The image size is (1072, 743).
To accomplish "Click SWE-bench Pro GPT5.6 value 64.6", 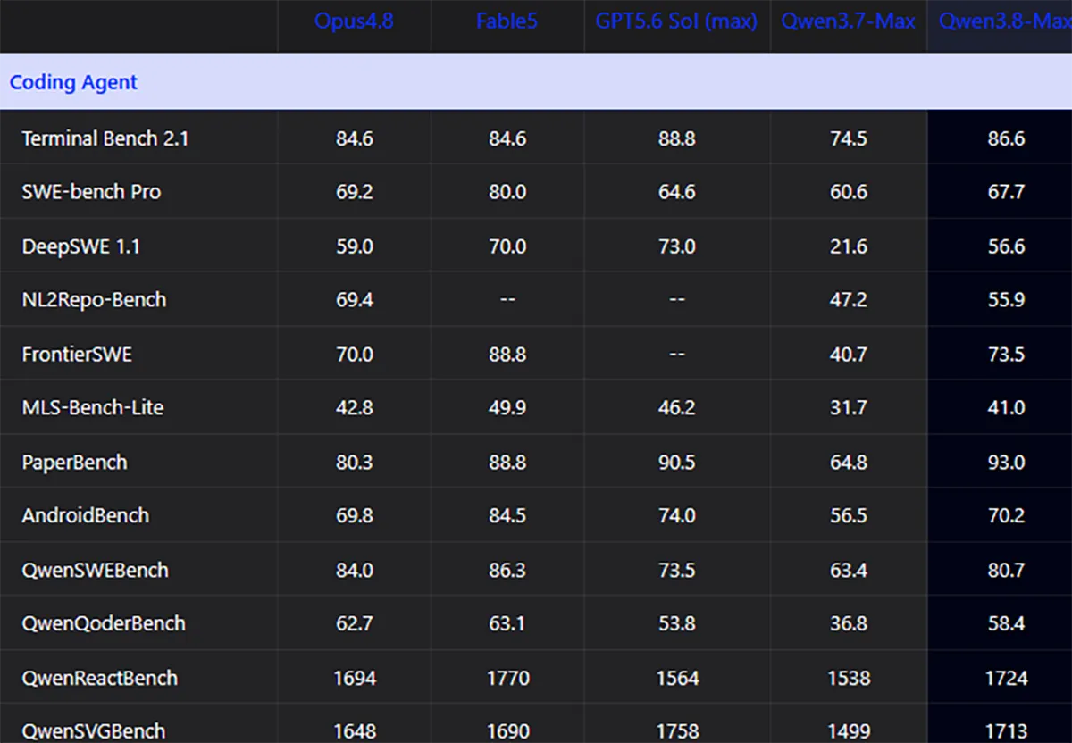I will (x=677, y=192).
